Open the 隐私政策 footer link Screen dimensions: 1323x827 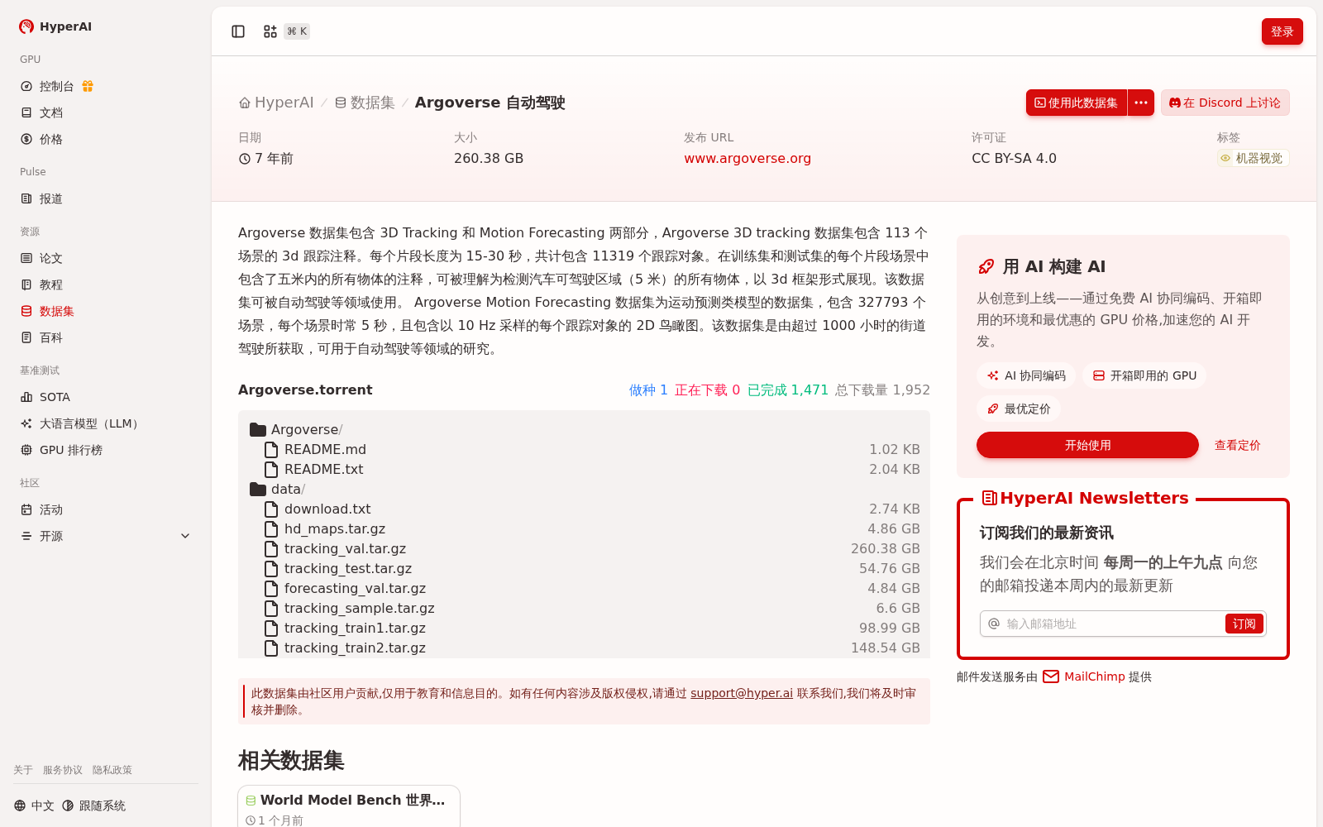click(112, 770)
